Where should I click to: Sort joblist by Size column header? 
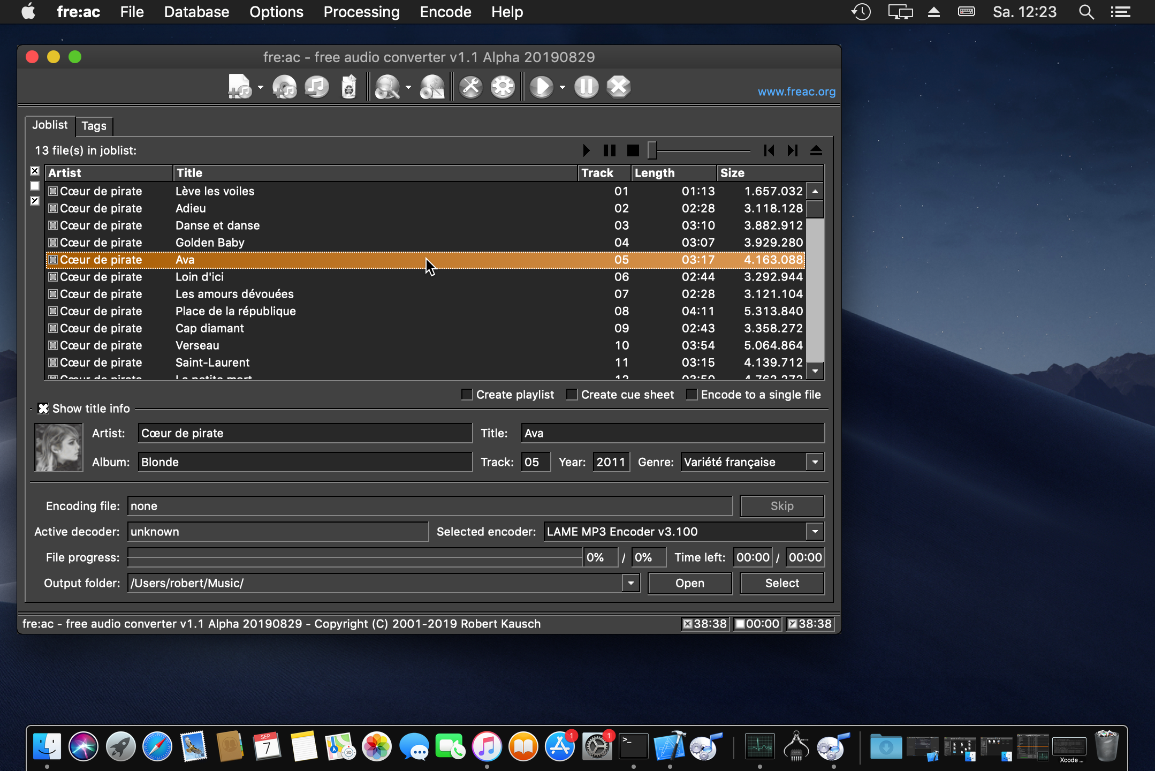point(770,173)
